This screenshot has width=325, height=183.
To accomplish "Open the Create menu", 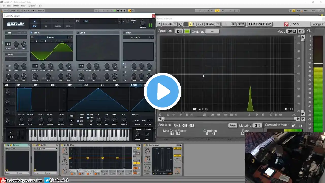I will pos(16,6).
